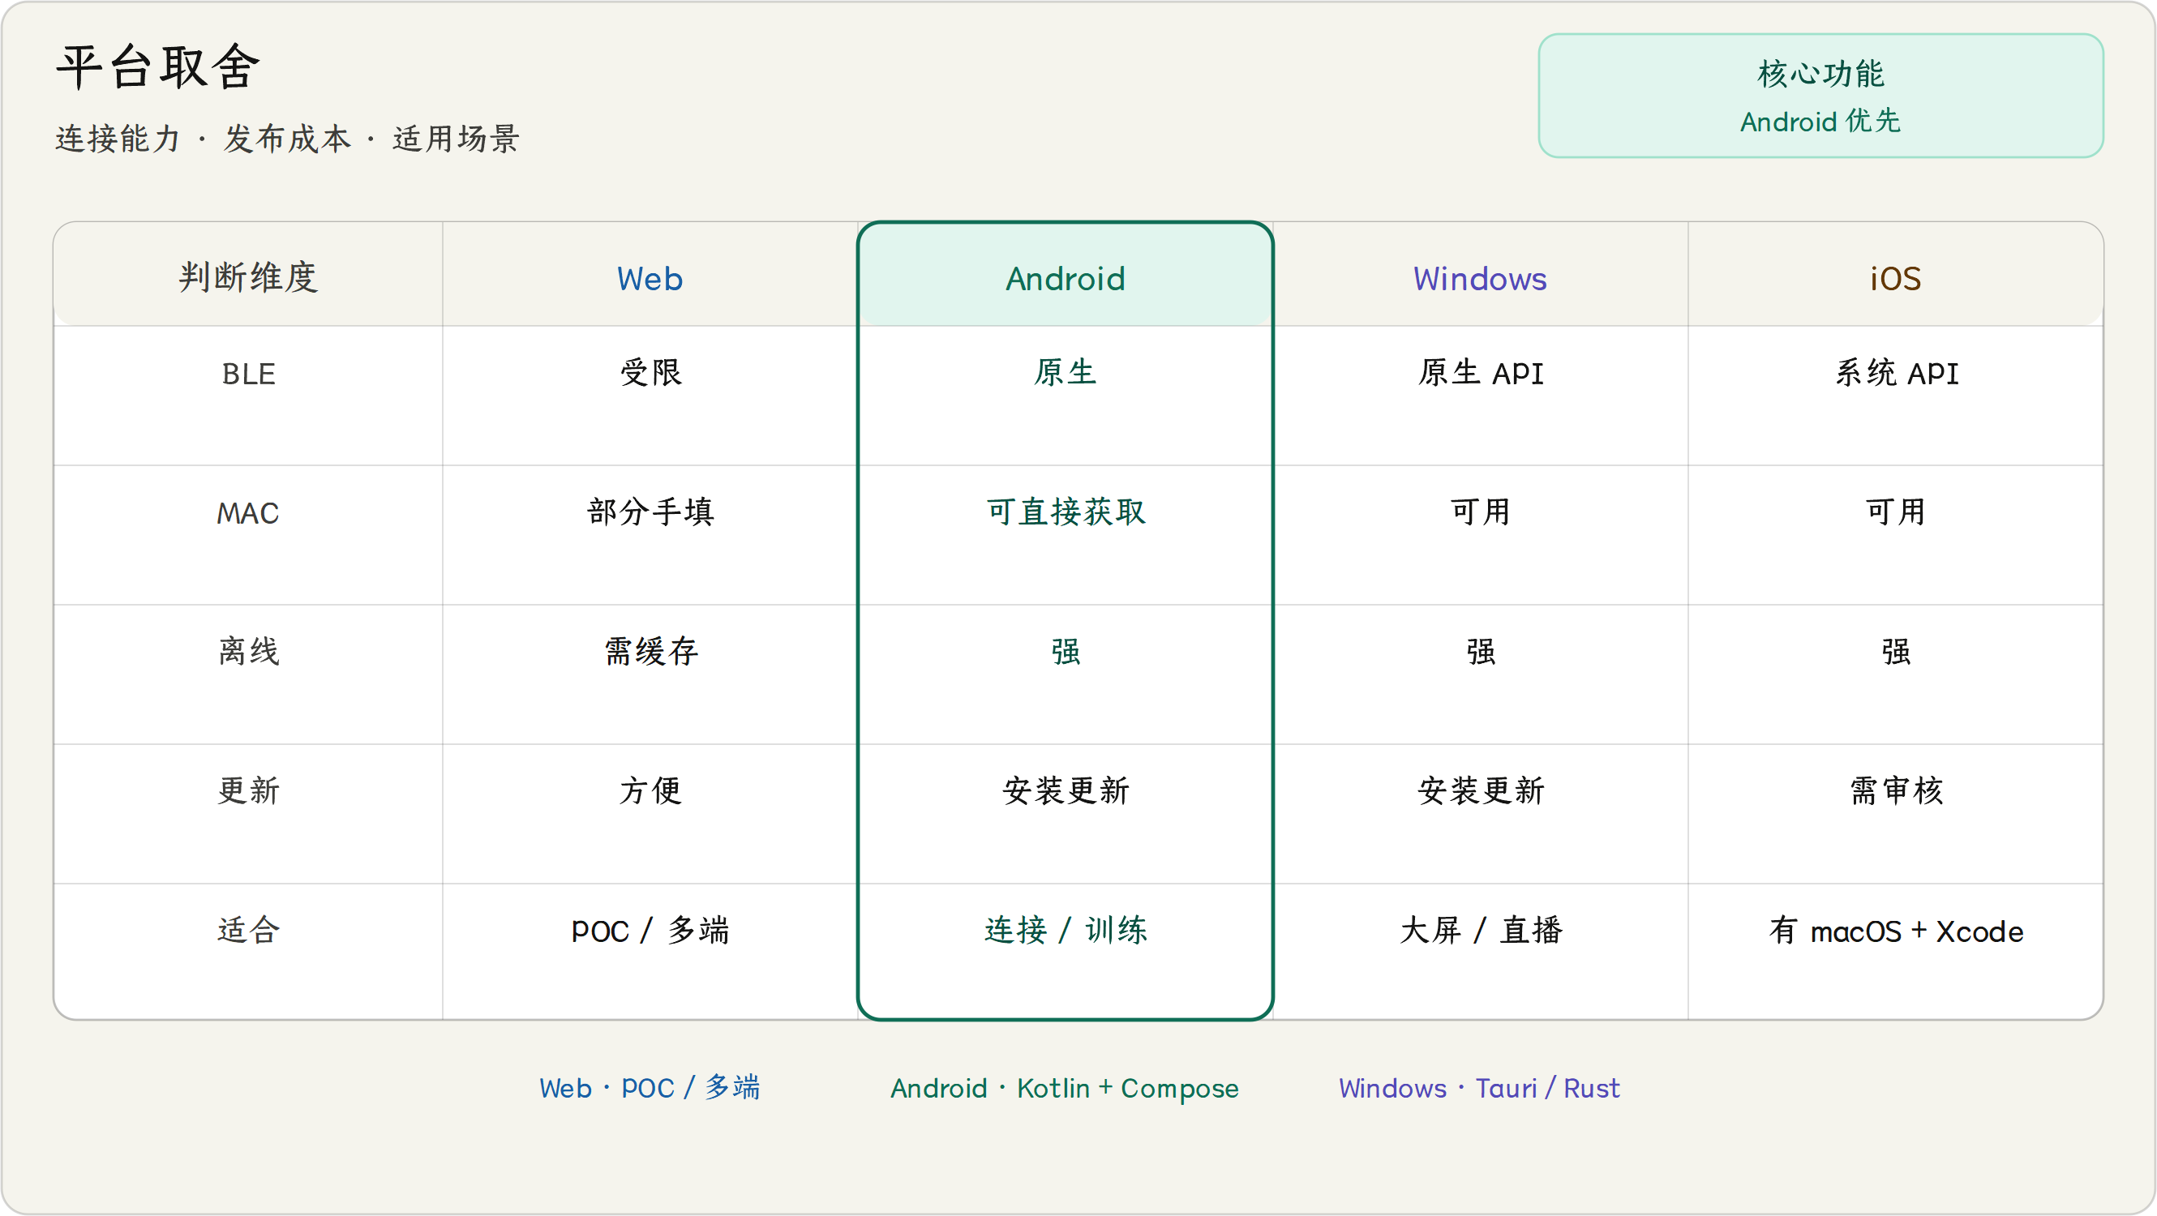
Task: Click the "受限" cell in the BLE row
Action: tap(650, 372)
